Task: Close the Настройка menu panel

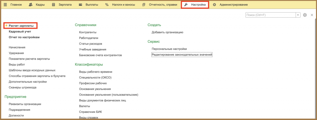Action: pos(312,15)
